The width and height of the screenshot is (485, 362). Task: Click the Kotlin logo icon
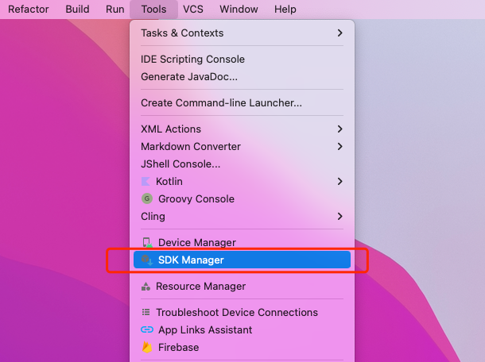pyautogui.click(x=146, y=181)
